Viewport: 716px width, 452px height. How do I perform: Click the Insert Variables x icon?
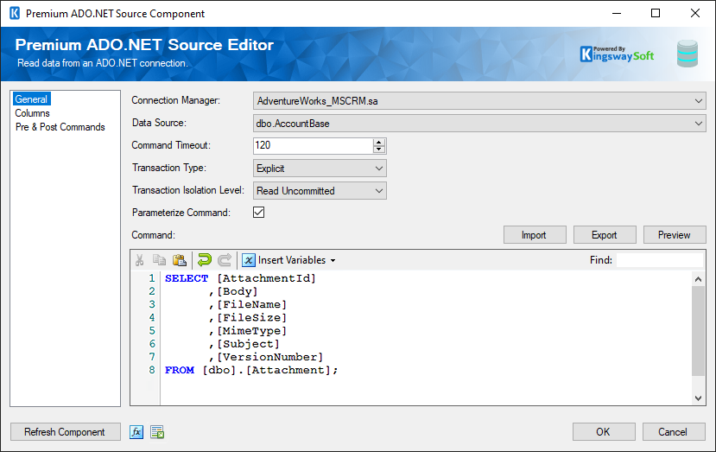coord(249,260)
